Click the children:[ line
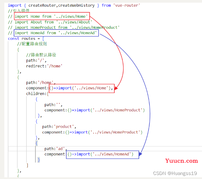 37,94
